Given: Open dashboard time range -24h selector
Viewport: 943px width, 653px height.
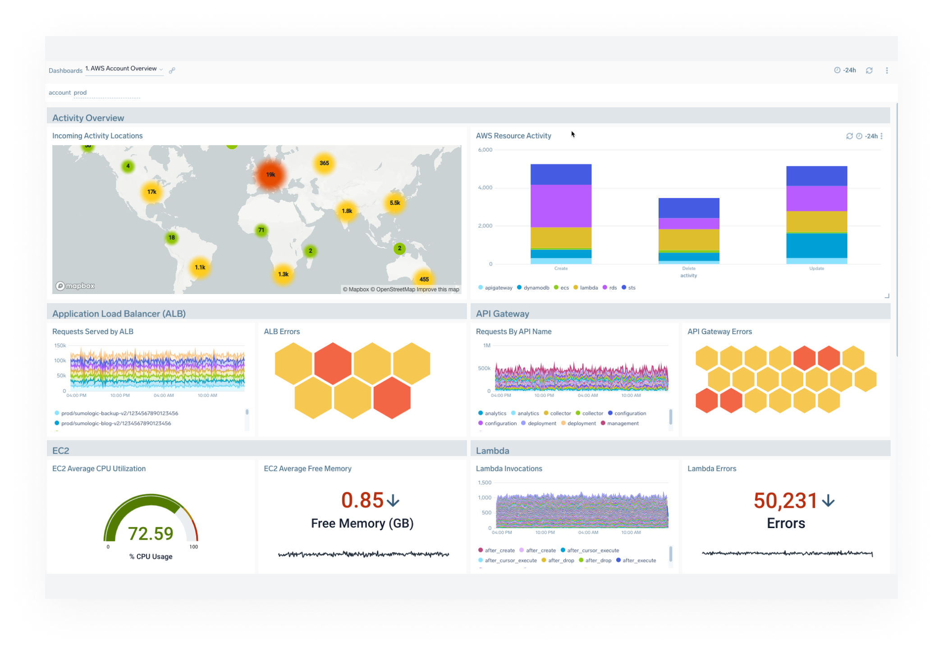Looking at the screenshot, I should (x=845, y=70).
